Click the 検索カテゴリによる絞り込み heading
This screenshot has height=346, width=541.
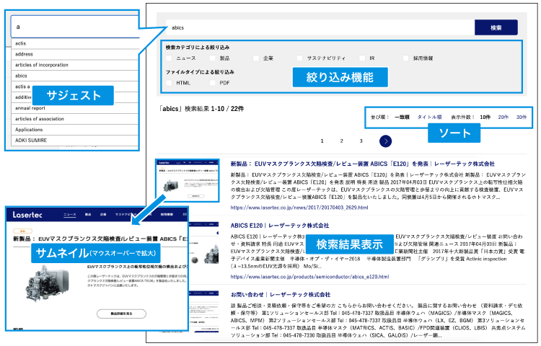[198, 47]
